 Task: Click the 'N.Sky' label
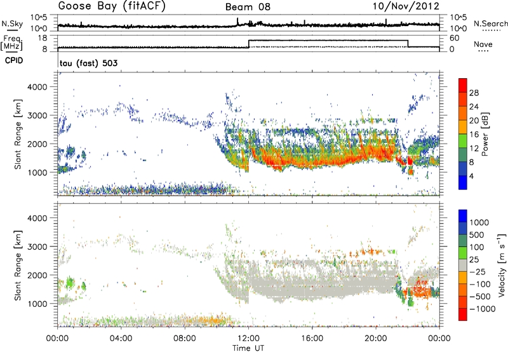pos(12,24)
